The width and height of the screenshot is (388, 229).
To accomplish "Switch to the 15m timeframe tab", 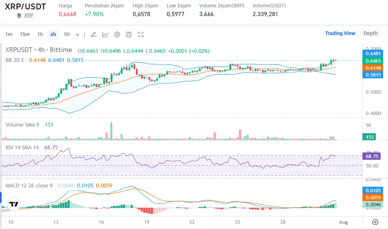I will click(25, 34).
